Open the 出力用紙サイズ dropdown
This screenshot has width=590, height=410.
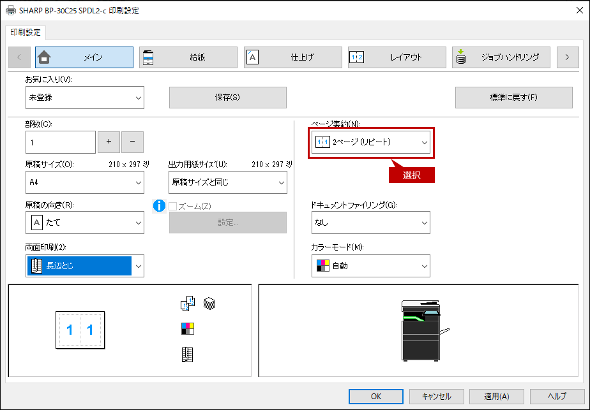click(228, 182)
